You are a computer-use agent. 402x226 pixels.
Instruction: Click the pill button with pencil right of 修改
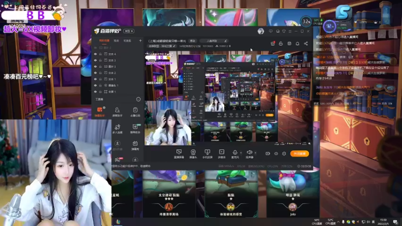(214, 41)
